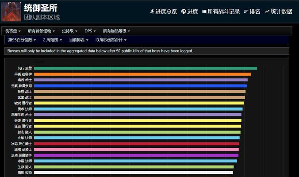Screen dimensions: 299x177
Task: Expand the DPS role dropdown
Action: click(x=91, y=31)
